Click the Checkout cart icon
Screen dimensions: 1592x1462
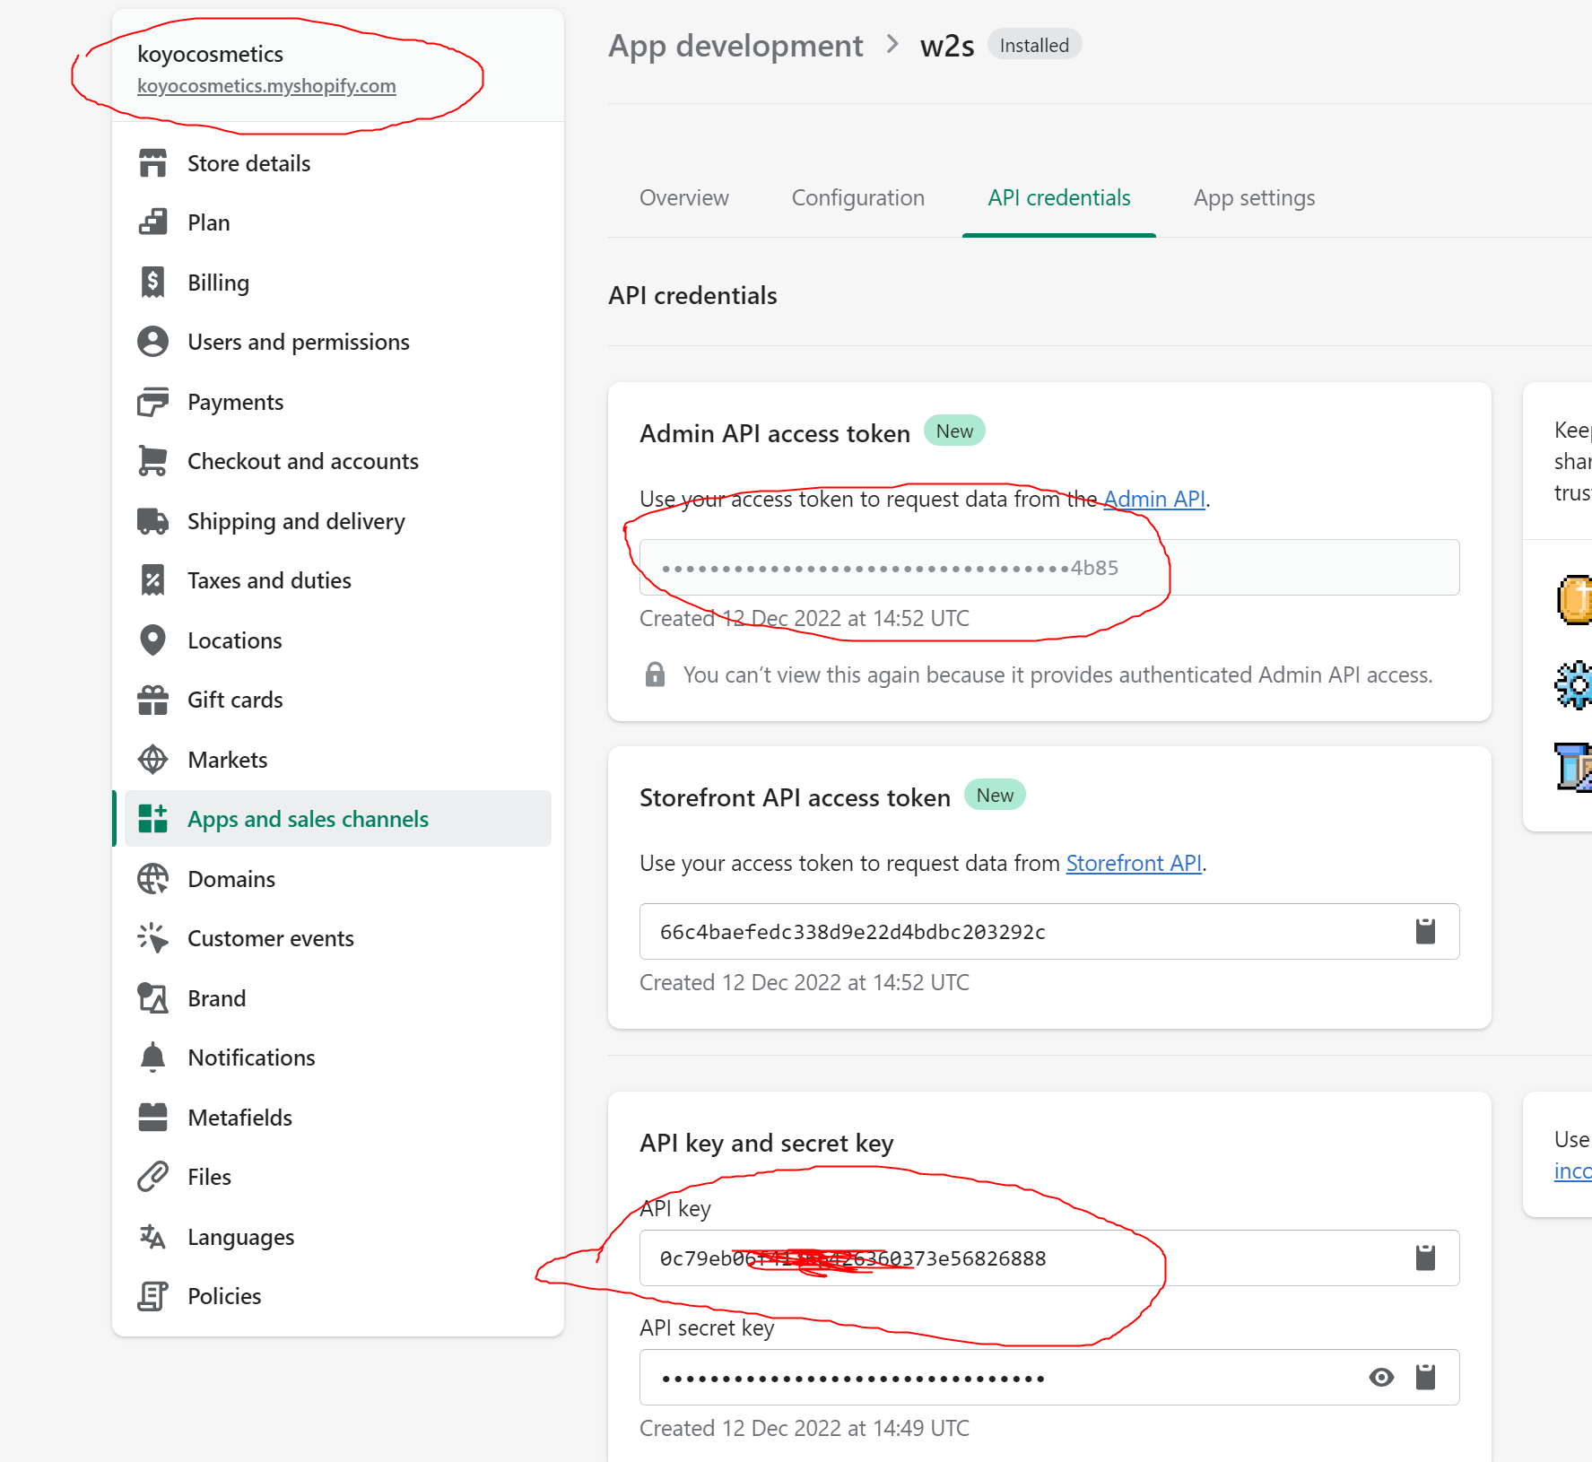(x=152, y=461)
